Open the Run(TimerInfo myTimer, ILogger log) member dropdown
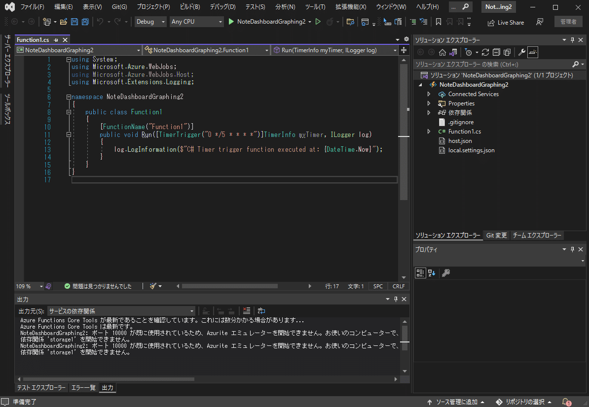The image size is (589, 407). pos(334,50)
